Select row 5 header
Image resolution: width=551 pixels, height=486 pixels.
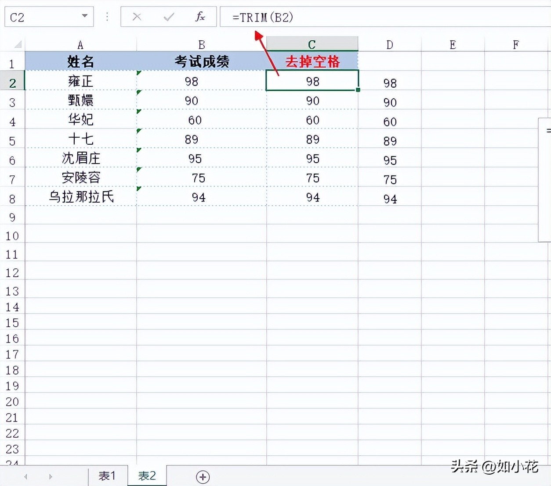(x=12, y=139)
